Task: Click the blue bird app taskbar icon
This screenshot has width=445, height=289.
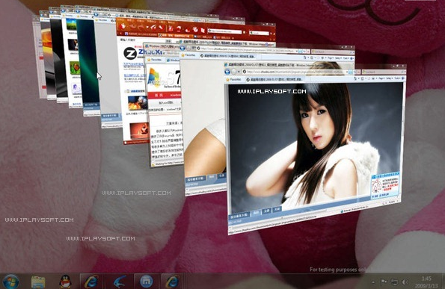Action: pyautogui.click(x=119, y=282)
